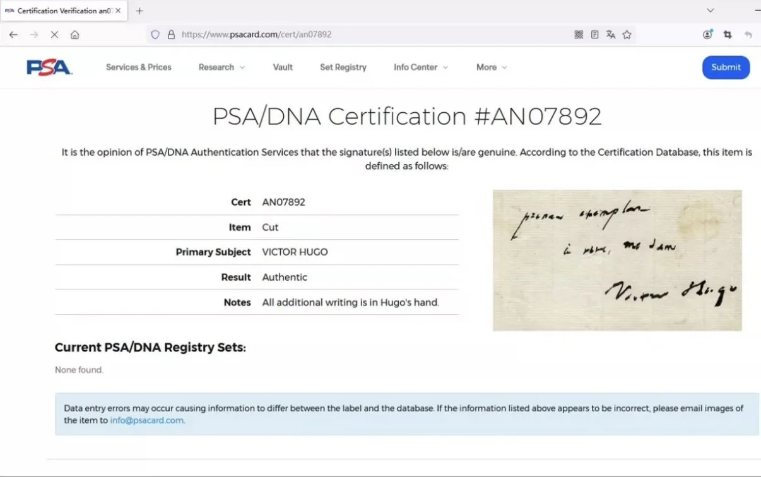Toggle reader view icon
Viewport: 761px width, 477px height.
594,35
